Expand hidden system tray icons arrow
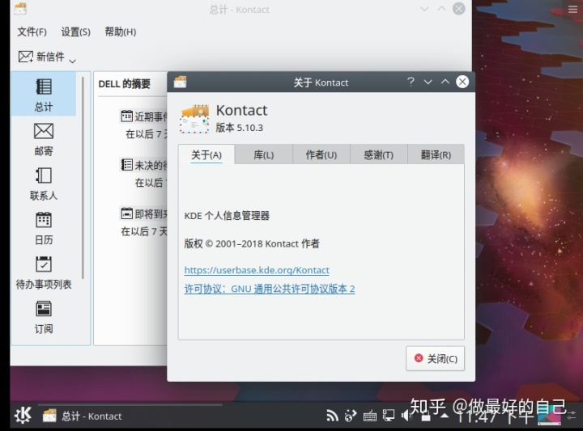This screenshot has height=431, width=583. coord(445,416)
